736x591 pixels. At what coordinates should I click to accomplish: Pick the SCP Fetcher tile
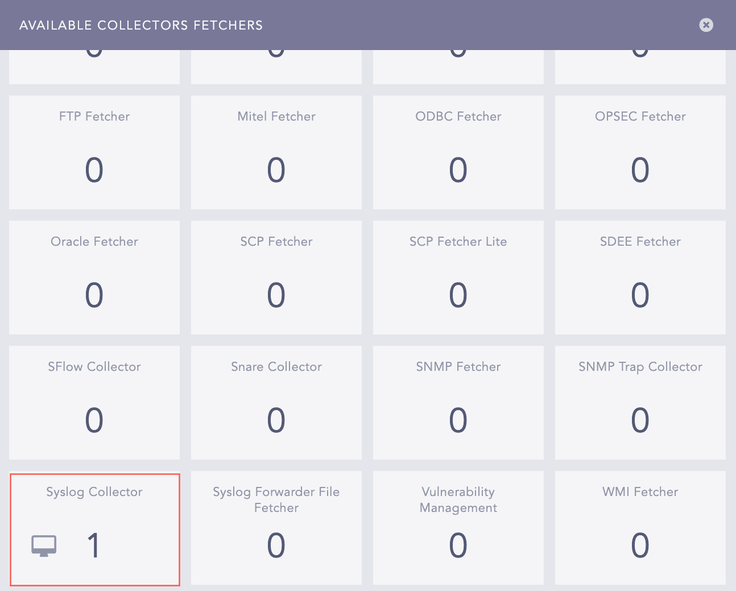point(276,277)
